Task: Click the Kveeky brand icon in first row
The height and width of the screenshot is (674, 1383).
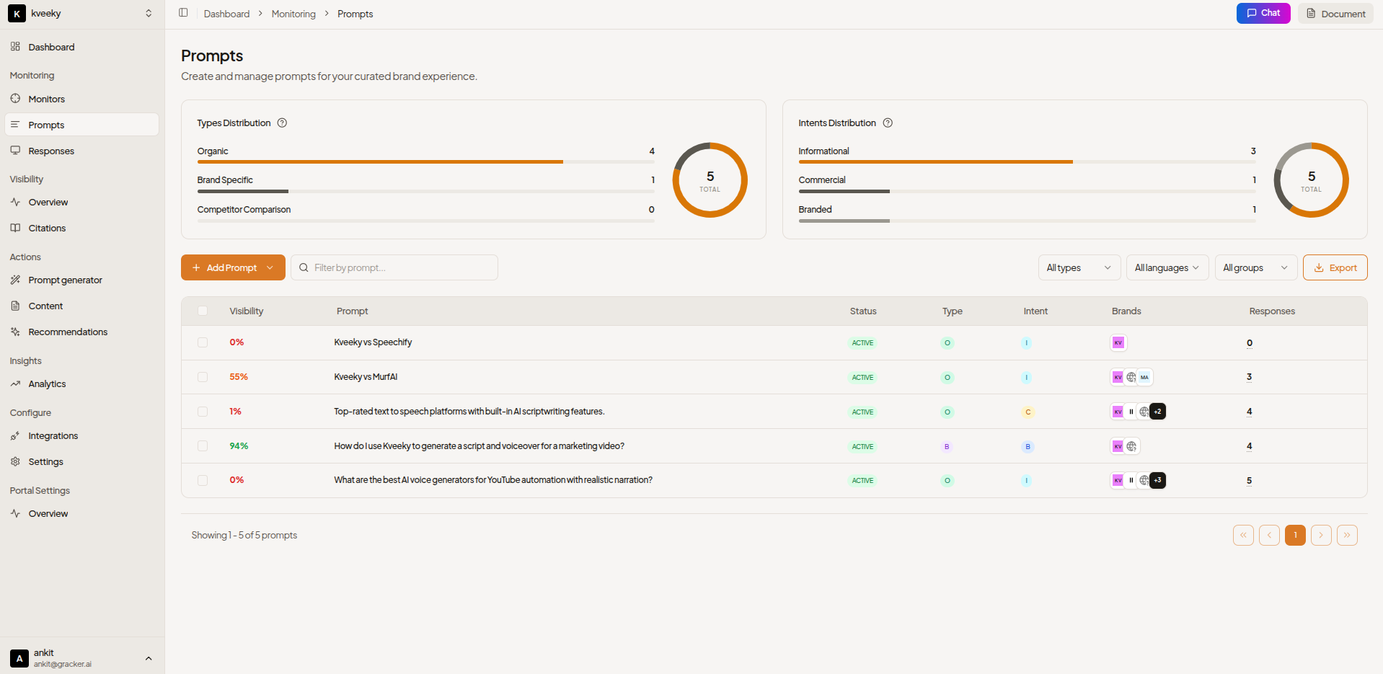Action: click(1118, 343)
